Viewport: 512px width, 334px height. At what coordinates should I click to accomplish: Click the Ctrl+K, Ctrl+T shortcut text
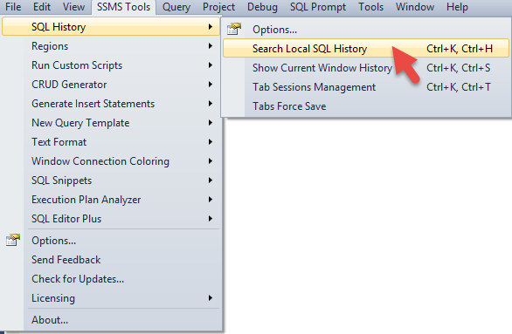[x=459, y=87]
